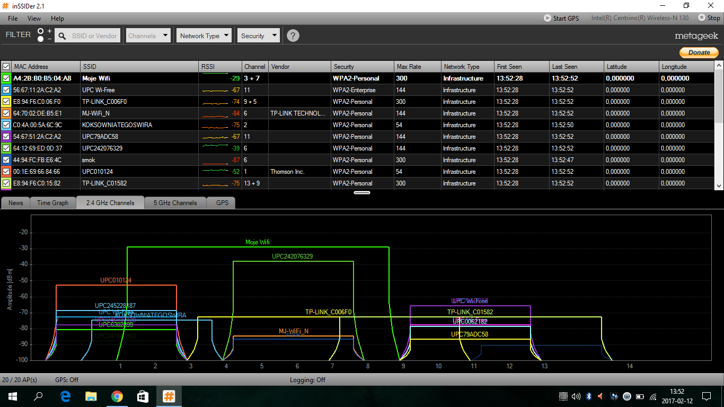Click the splitter handle below the network table
The height and width of the screenshot is (407, 724).
362,192
